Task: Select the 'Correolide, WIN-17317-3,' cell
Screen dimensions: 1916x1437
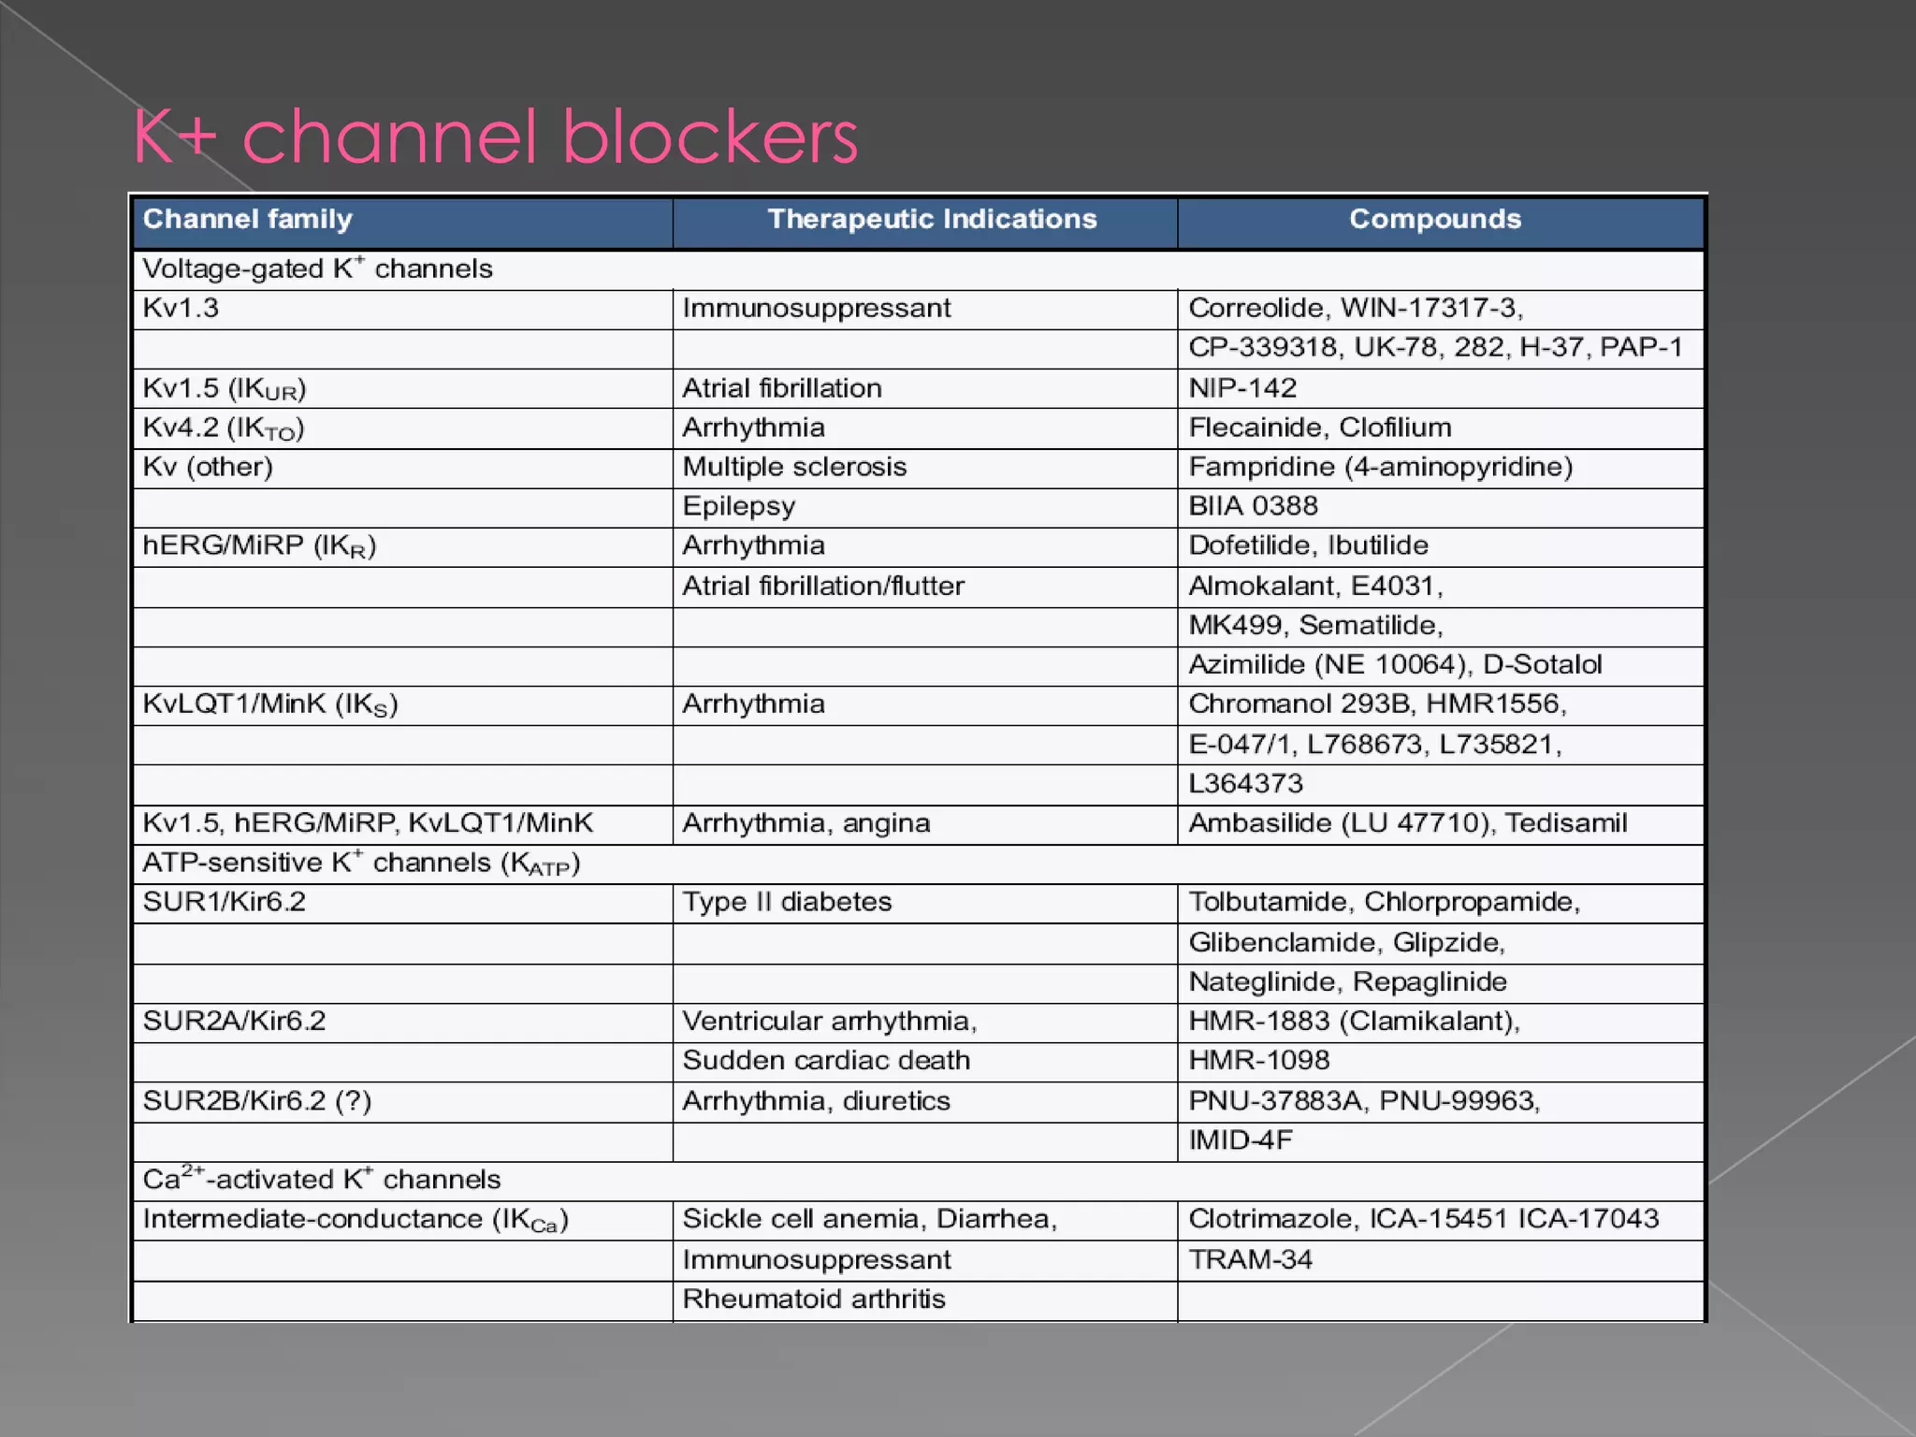Action: point(1441,309)
